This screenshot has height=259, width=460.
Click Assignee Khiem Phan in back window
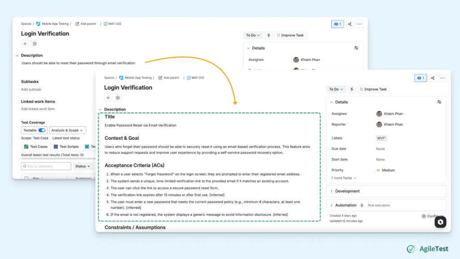click(x=306, y=60)
